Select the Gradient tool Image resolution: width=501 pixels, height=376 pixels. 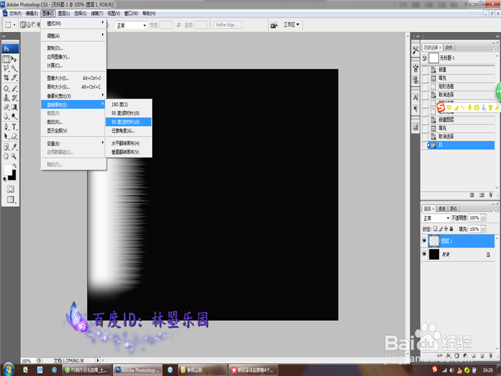click(14, 107)
